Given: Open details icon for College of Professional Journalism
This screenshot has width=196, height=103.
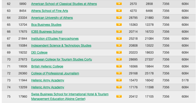Looking at the screenshot, I should [x=119, y=73].
